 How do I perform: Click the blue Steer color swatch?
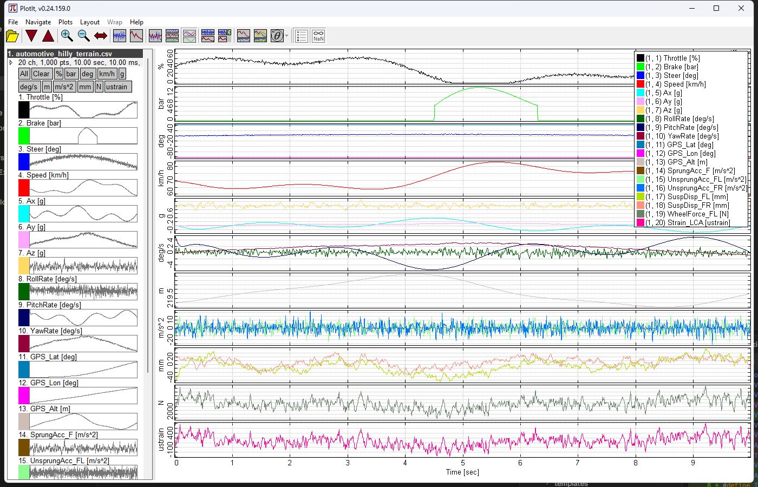(x=24, y=162)
